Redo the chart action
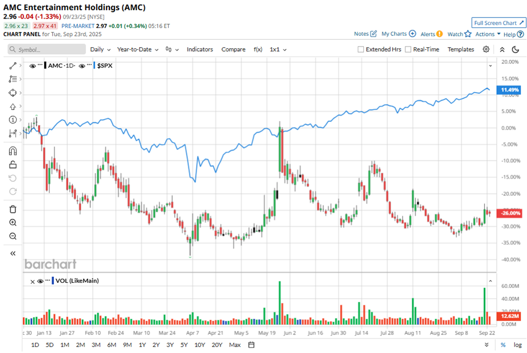Image resolution: width=527 pixels, height=353 pixels. click(13, 191)
